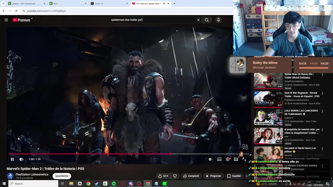Subscribe via the Suscribirme button
Screen dimensions: 333x187
(x=62, y=176)
